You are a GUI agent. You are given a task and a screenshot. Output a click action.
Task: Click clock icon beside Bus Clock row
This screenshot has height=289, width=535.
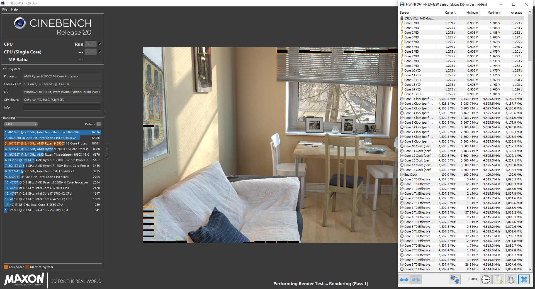pyautogui.click(x=402, y=175)
